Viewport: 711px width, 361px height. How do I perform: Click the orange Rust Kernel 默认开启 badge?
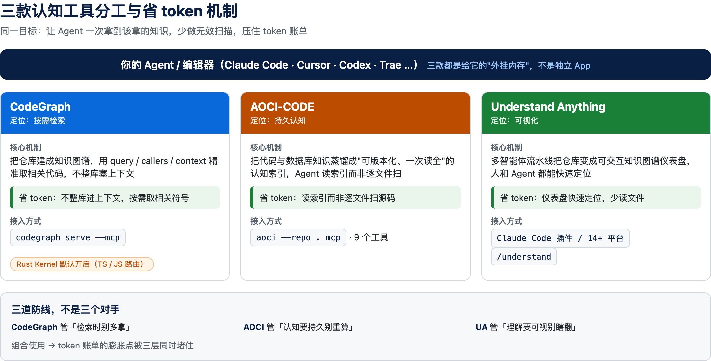point(82,264)
